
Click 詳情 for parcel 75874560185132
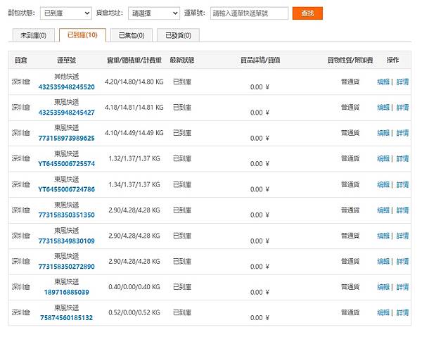pyautogui.click(x=402, y=312)
